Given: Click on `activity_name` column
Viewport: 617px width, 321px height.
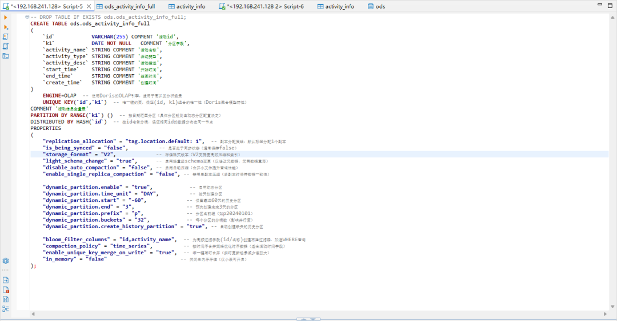Looking at the screenshot, I should pyautogui.click(x=65, y=50).
